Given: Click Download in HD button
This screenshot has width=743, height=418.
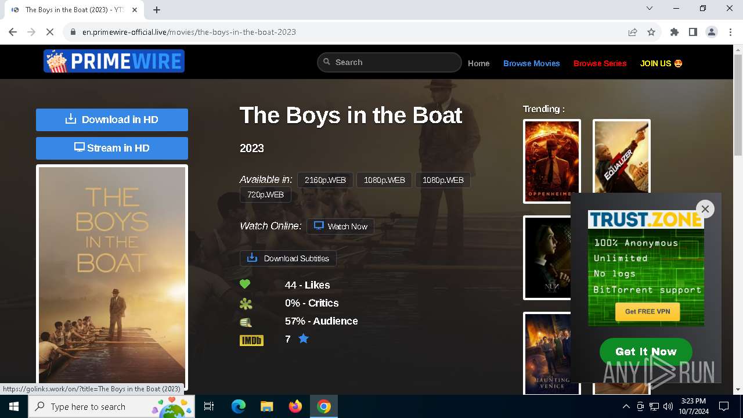Looking at the screenshot, I should 112,120.
